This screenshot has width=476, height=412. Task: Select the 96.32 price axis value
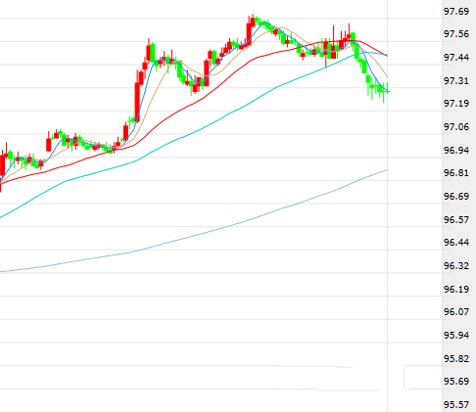click(x=456, y=266)
